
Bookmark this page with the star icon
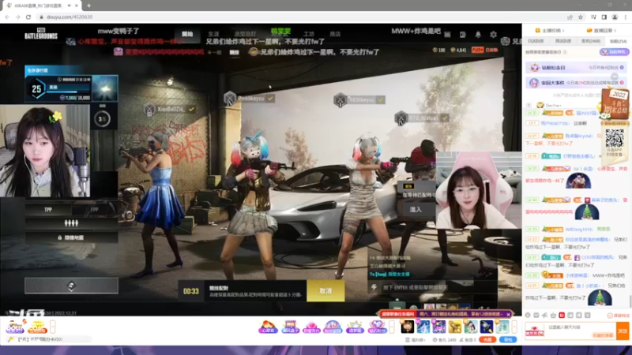pyautogui.click(x=581, y=17)
